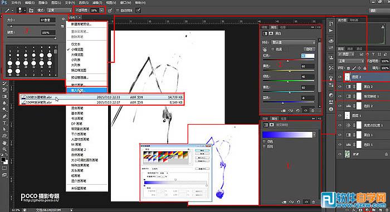Viewport: 390px width, 212px height.
Task: Open the 模式 正常 brush mode dropdown
Action: [x=59, y=10]
